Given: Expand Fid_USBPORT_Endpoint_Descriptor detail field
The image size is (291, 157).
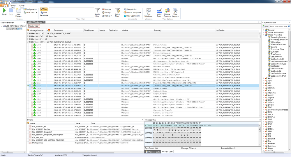Looking at the screenshot, I should coord(30,135).
